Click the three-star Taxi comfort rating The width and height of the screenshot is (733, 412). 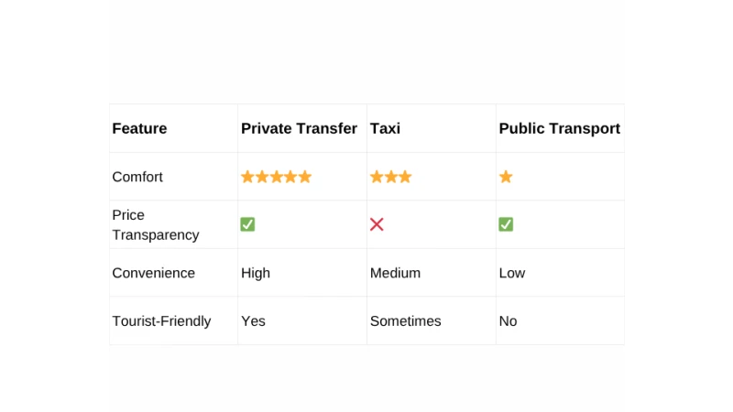point(390,177)
